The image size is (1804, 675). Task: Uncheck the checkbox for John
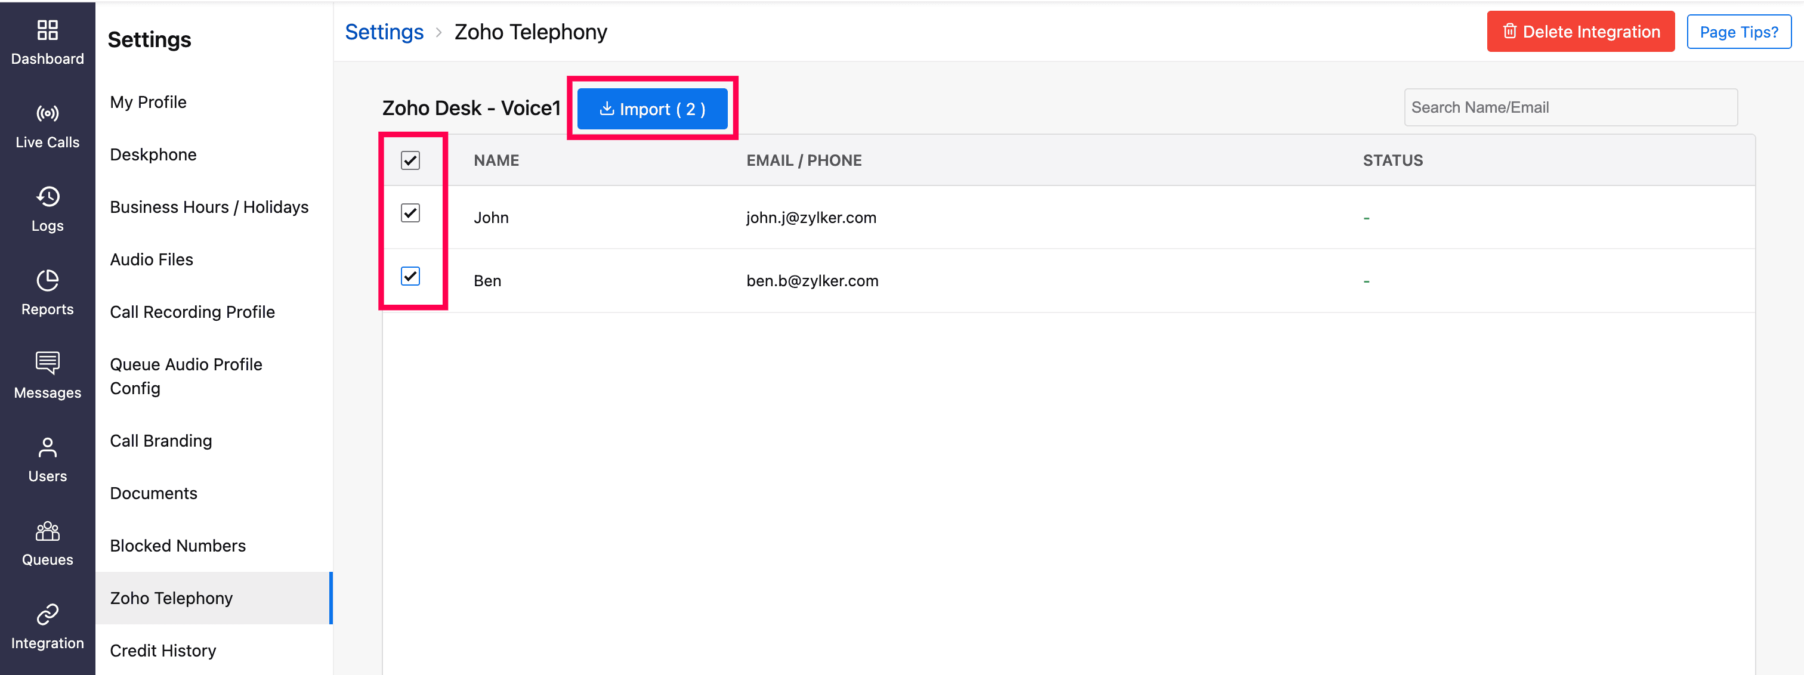pos(410,213)
